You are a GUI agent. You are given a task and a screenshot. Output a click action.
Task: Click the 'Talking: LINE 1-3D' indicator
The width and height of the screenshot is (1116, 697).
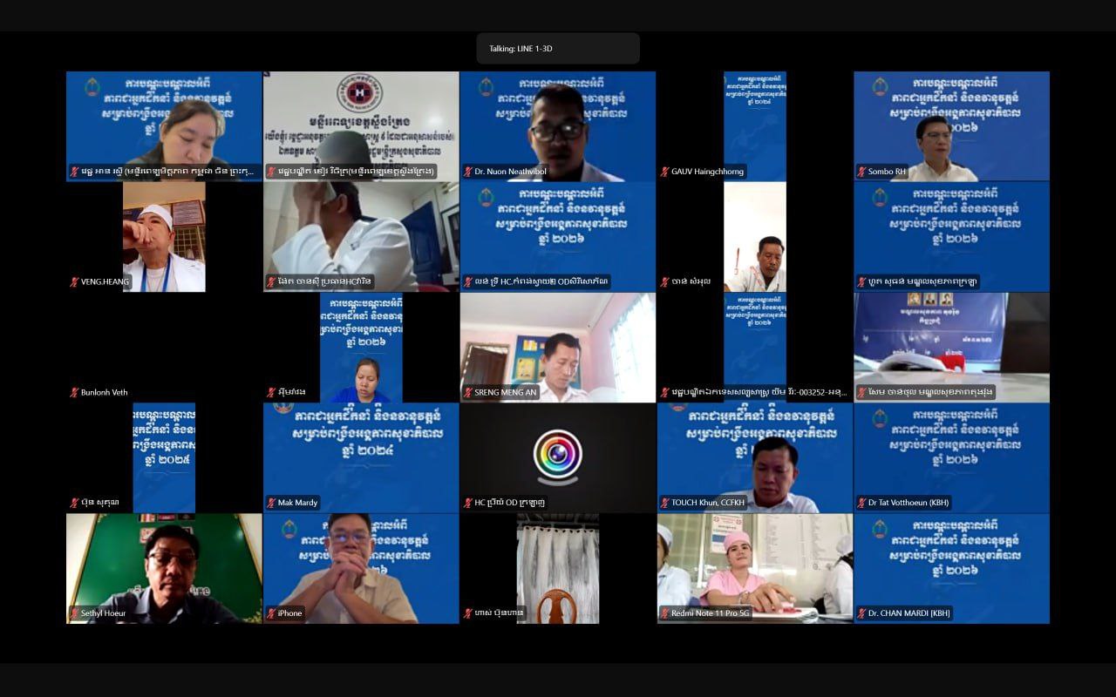tap(558, 49)
